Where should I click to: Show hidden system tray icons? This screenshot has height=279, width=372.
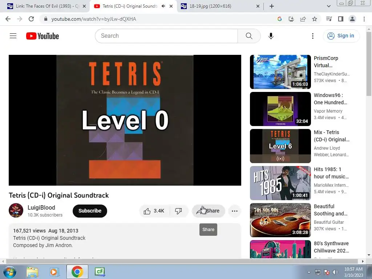(309, 272)
